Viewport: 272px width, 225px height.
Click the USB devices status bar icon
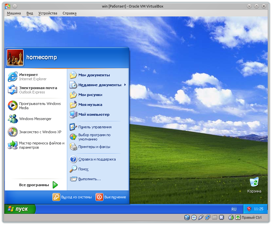tap(201, 217)
